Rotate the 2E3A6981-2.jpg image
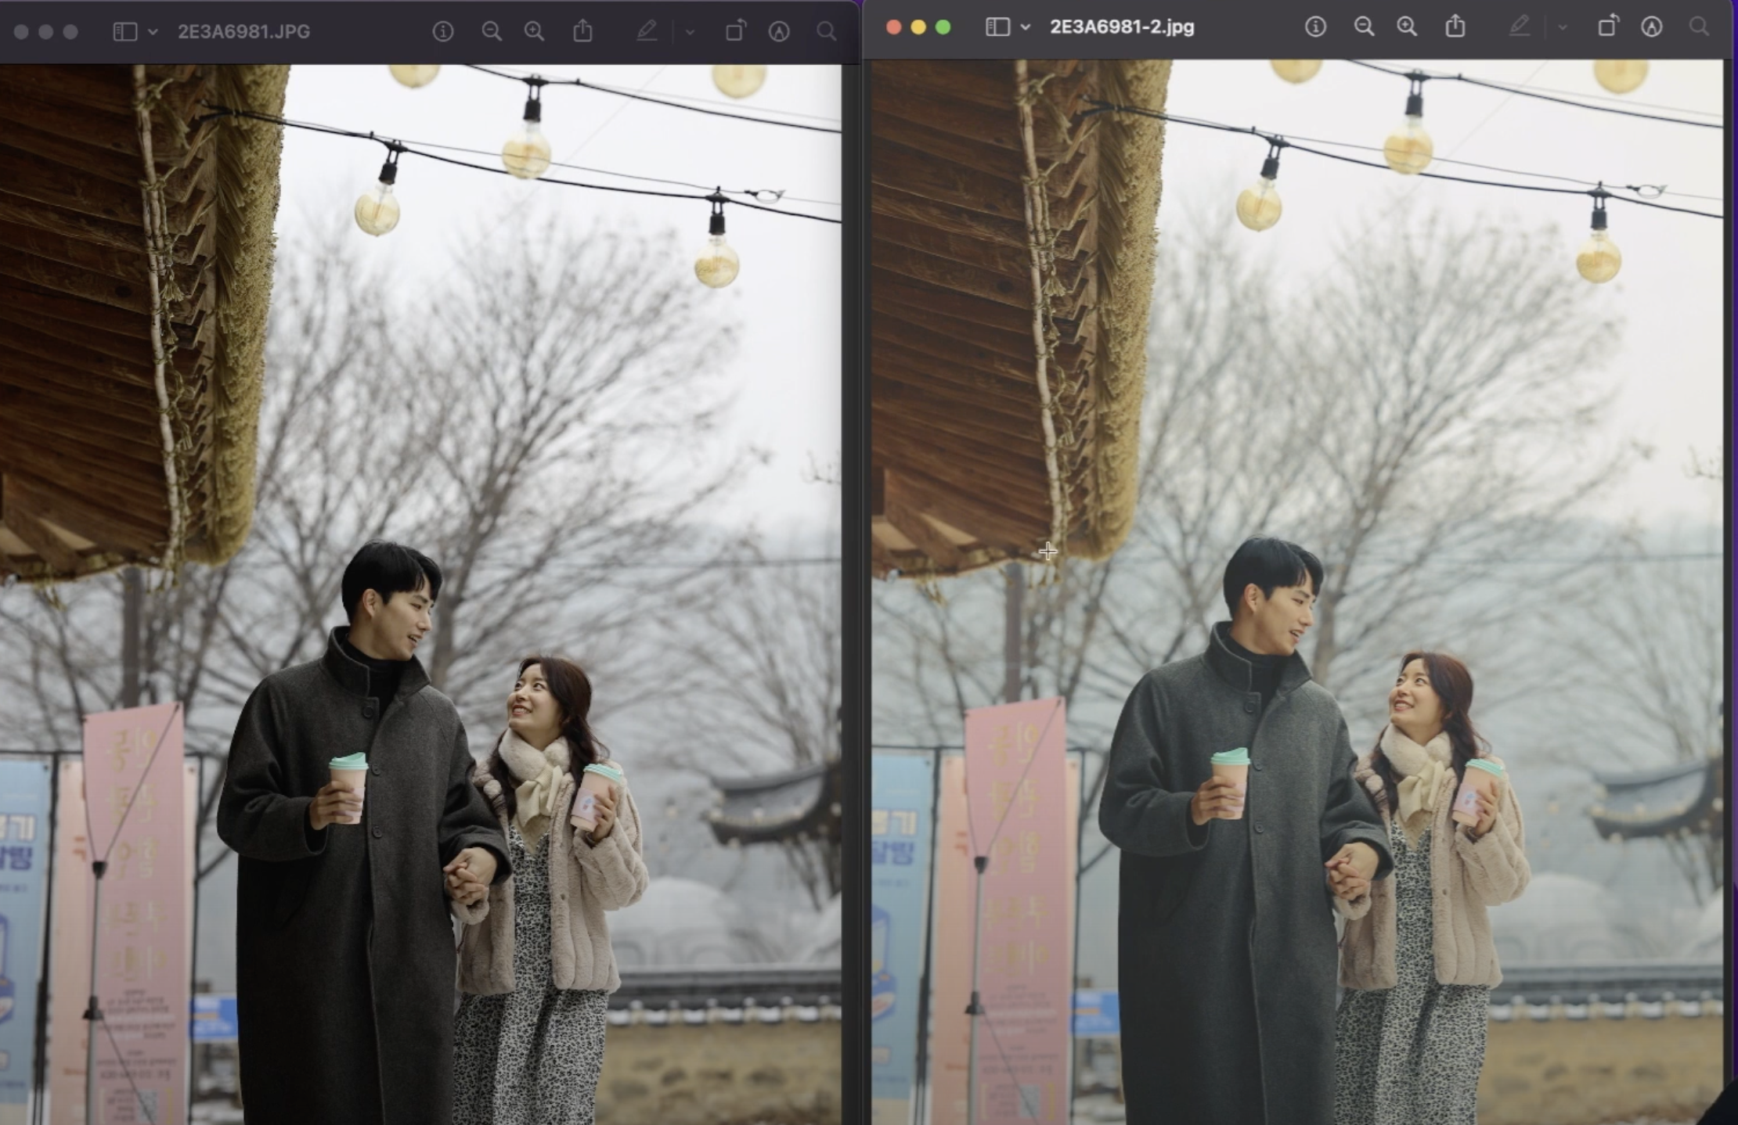Screen dimensions: 1738x1125 click(1606, 27)
